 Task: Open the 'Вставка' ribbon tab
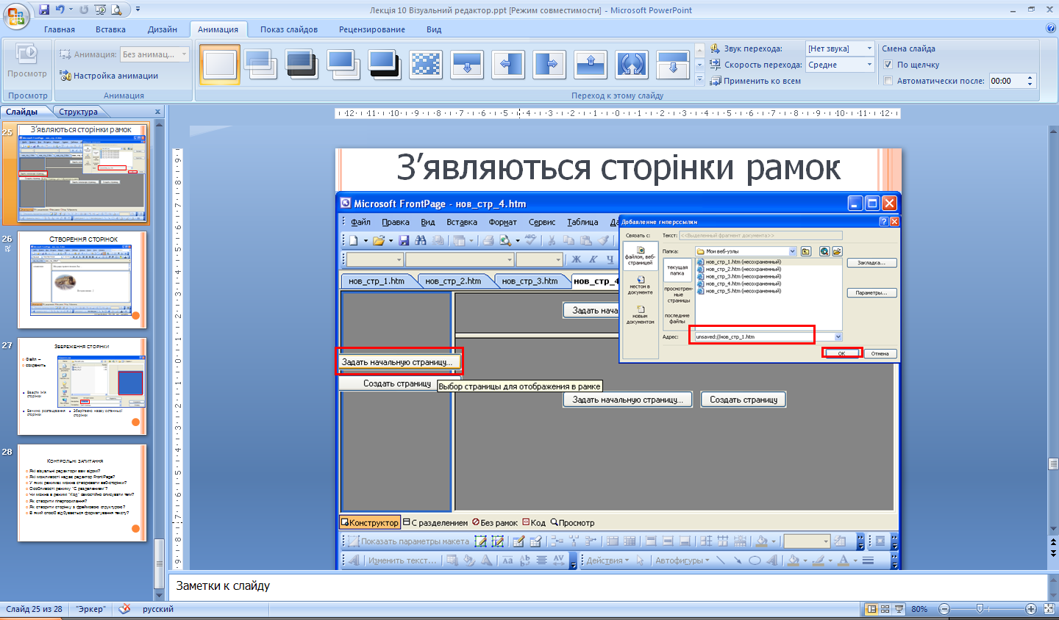110,29
